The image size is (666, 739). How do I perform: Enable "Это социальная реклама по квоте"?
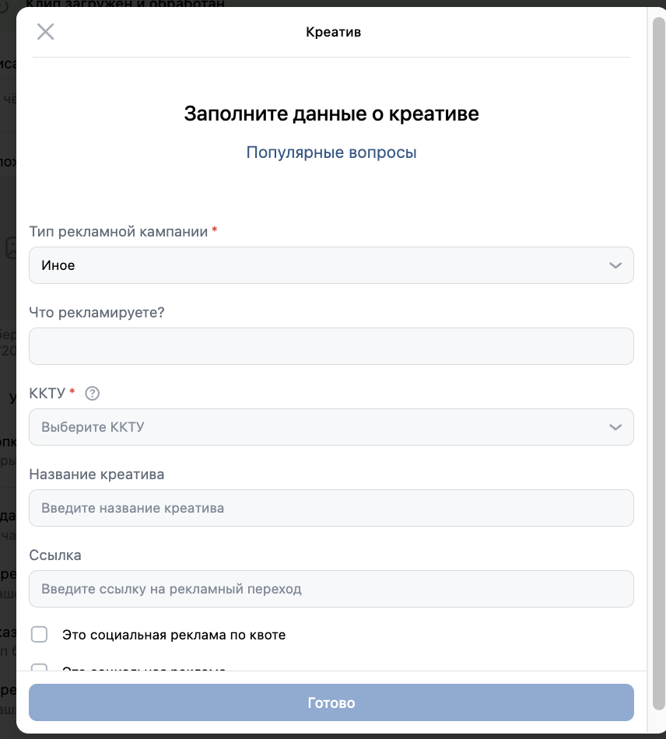point(39,634)
